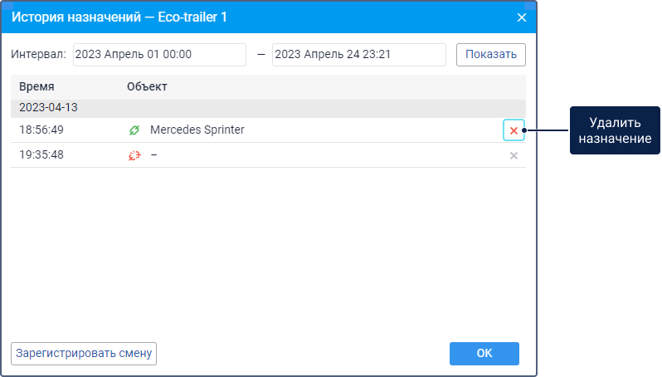Click the dash object in the 19:35:48 row

point(154,155)
